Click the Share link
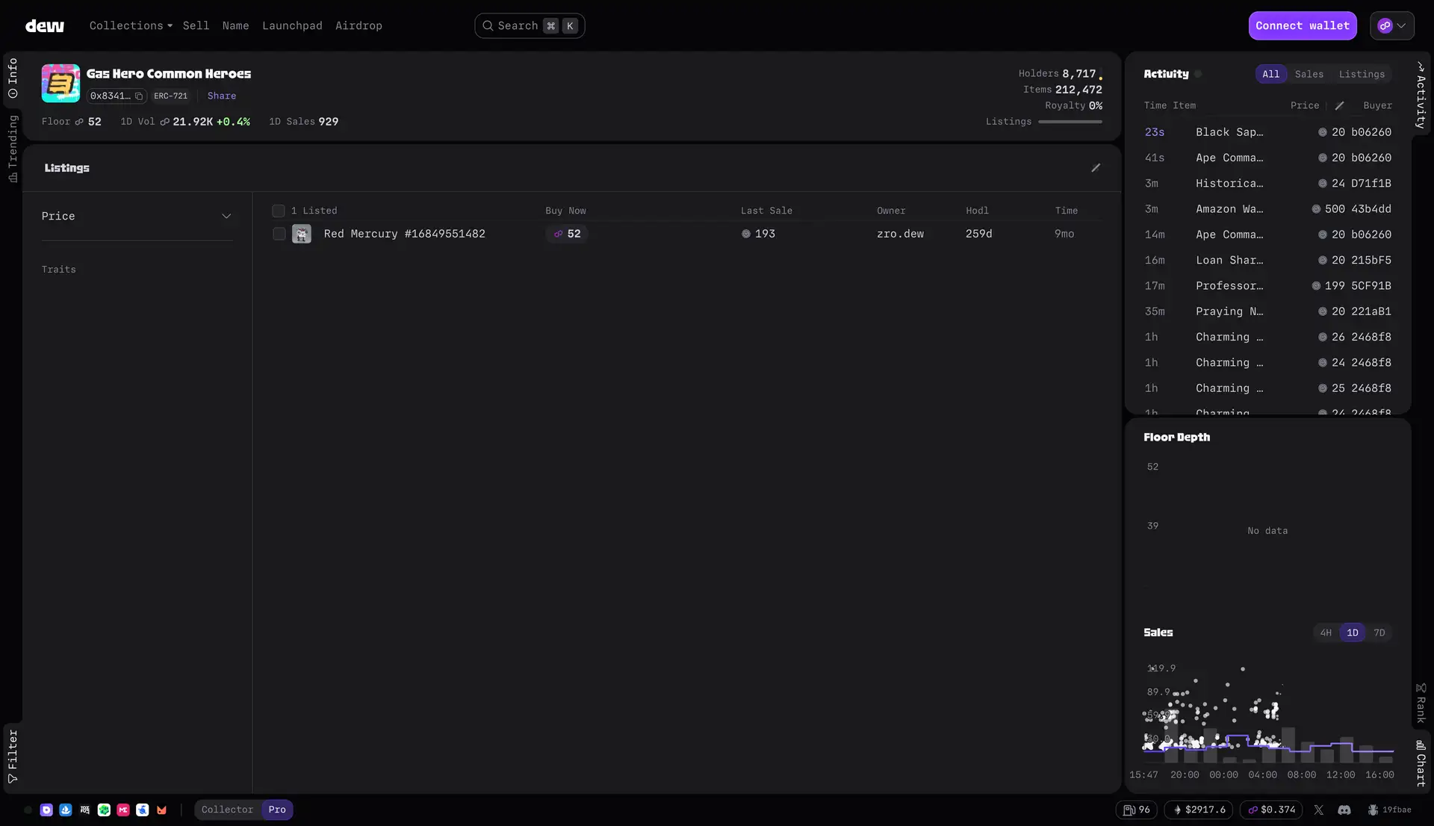1434x826 pixels. click(222, 96)
